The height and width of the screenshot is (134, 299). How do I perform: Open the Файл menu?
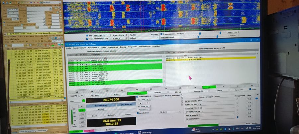click(x=68, y=47)
